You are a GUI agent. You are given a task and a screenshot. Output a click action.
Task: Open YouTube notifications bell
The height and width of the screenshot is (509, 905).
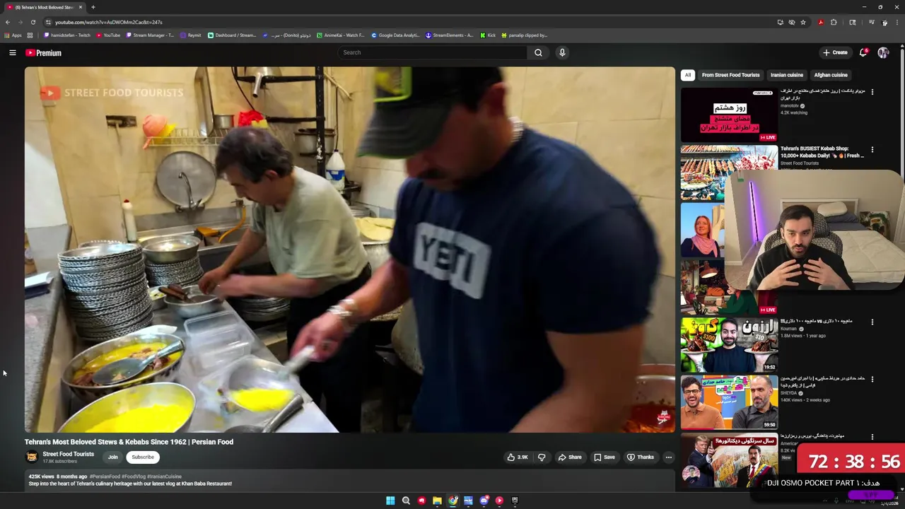point(863,52)
